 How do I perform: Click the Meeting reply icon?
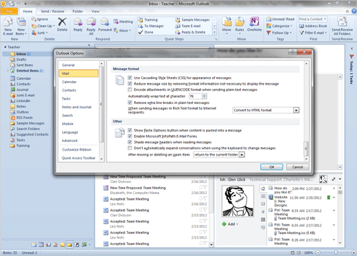pos(115,21)
